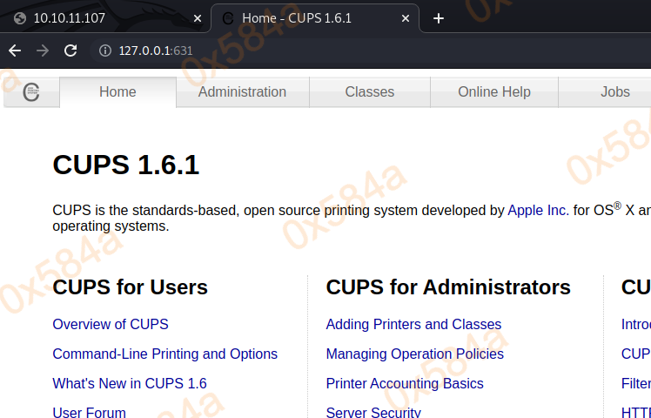Select the Home - CUPS 1.6.1 browser tab

tap(315, 18)
